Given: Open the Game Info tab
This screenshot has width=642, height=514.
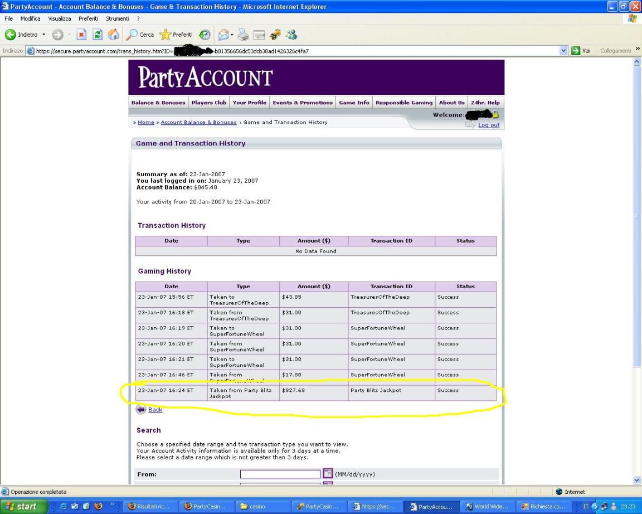Looking at the screenshot, I should coord(354,103).
